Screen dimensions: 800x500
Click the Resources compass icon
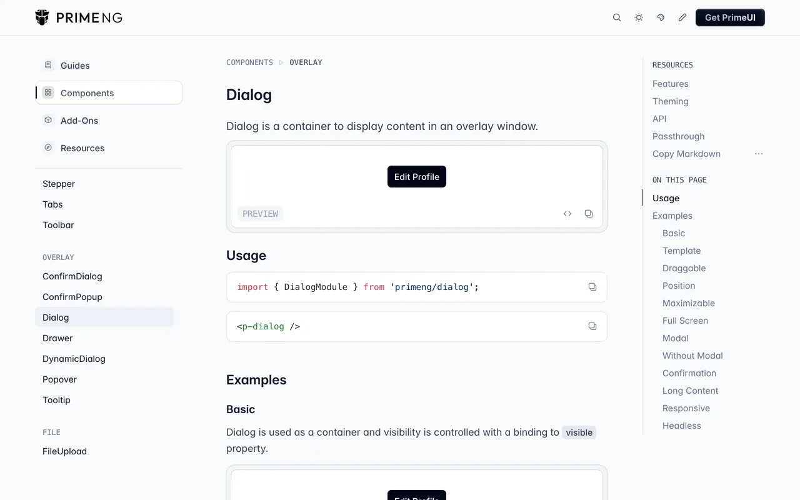[48, 147]
